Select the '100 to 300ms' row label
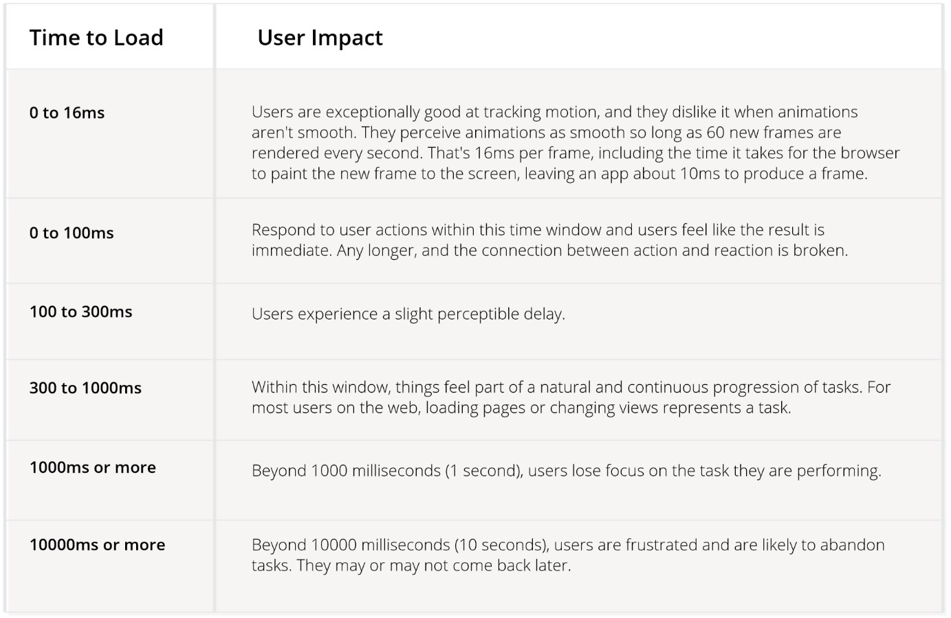The height and width of the screenshot is (618, 951). 80,312
